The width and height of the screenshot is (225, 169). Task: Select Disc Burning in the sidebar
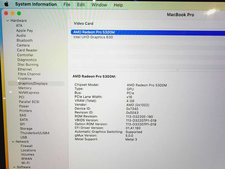pos(28,65)
